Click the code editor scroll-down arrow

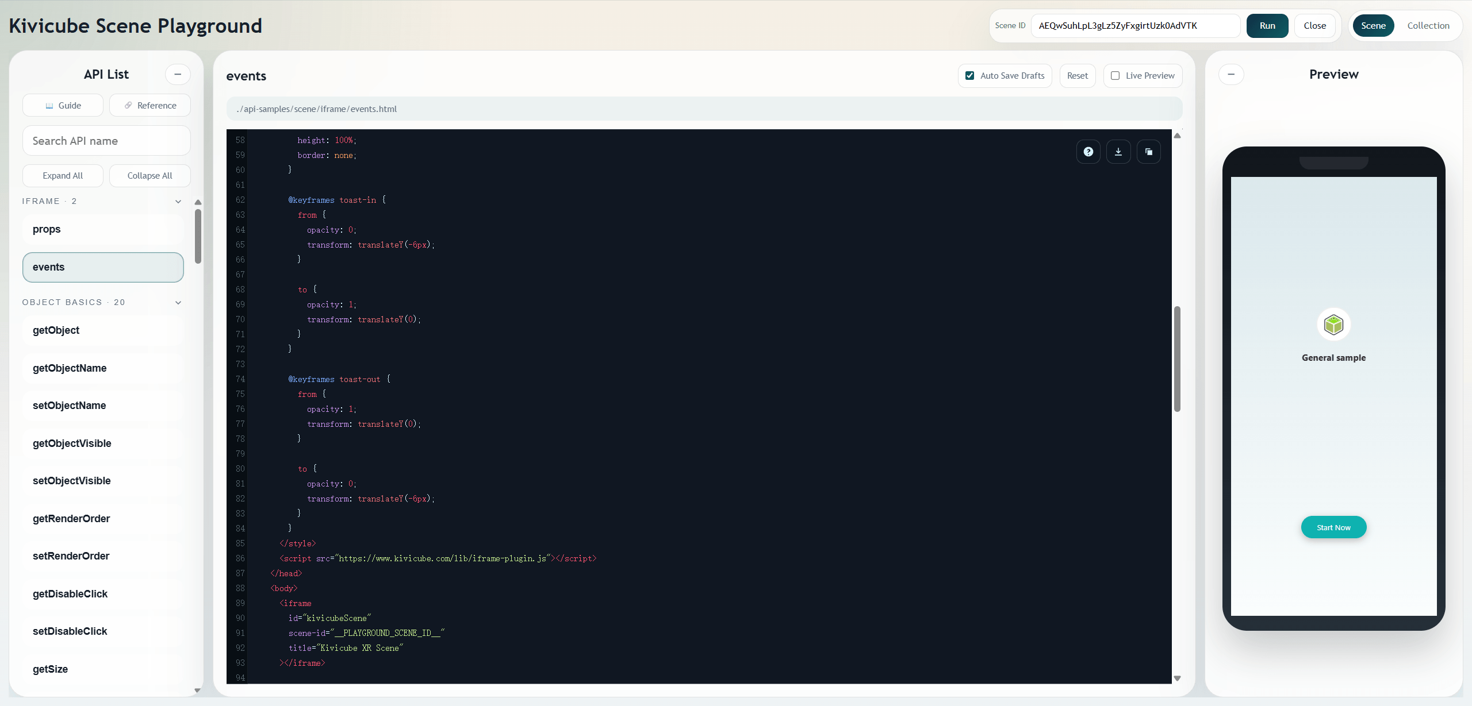(1177, 678)
